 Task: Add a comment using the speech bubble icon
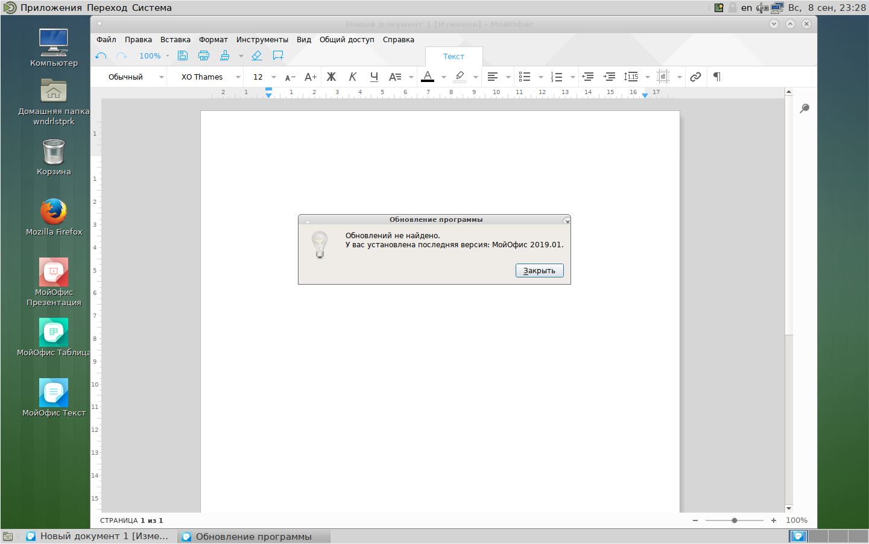coord(278,55)
